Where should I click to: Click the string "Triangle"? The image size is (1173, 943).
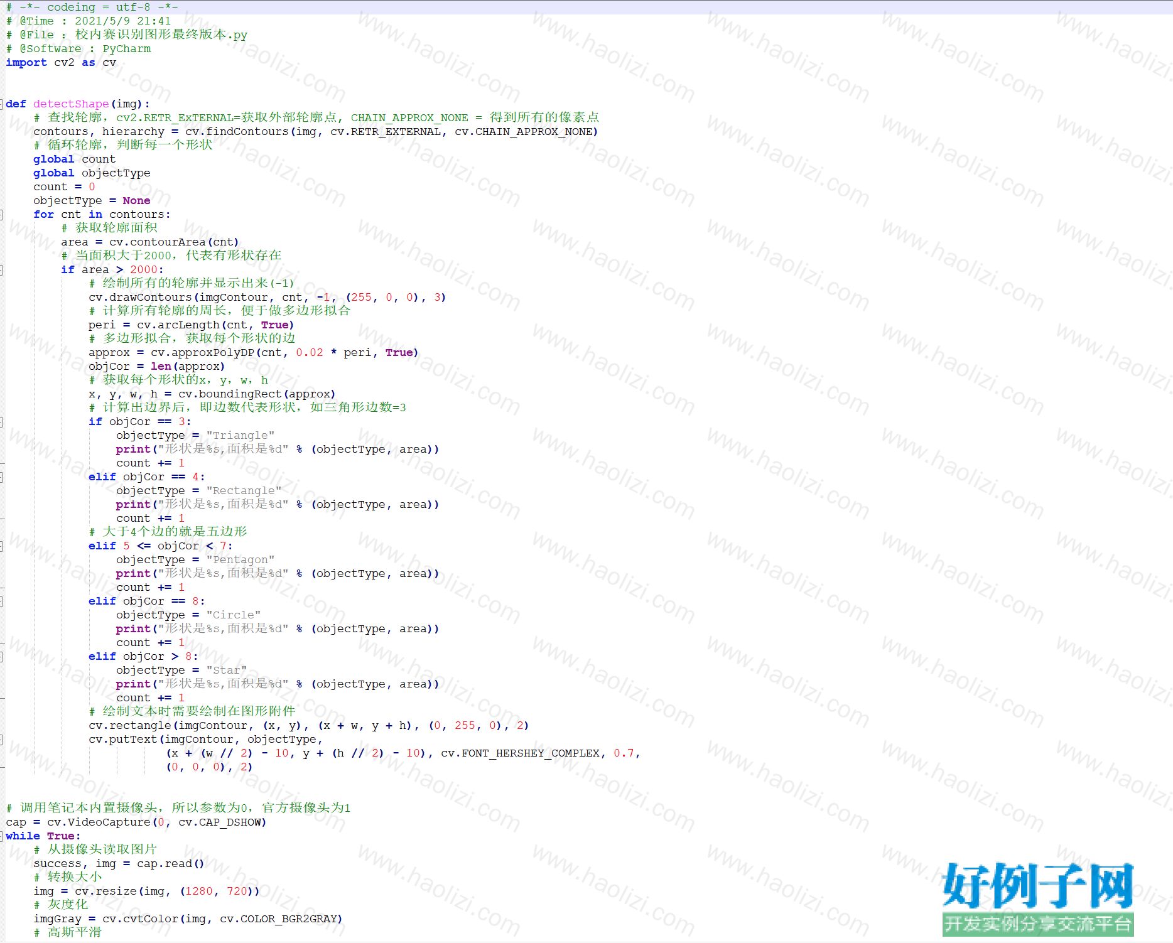coord(240,436)
